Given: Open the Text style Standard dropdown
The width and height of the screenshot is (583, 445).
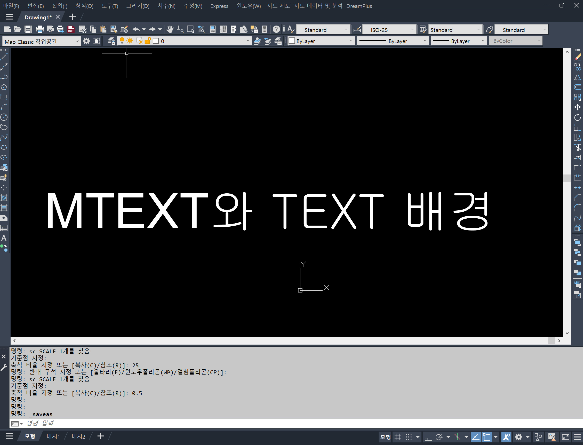Looking at the screenshot, I should pyautogui.click(x=323, y=30).
